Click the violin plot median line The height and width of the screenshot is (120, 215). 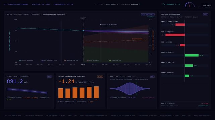[x=130, y=89]
